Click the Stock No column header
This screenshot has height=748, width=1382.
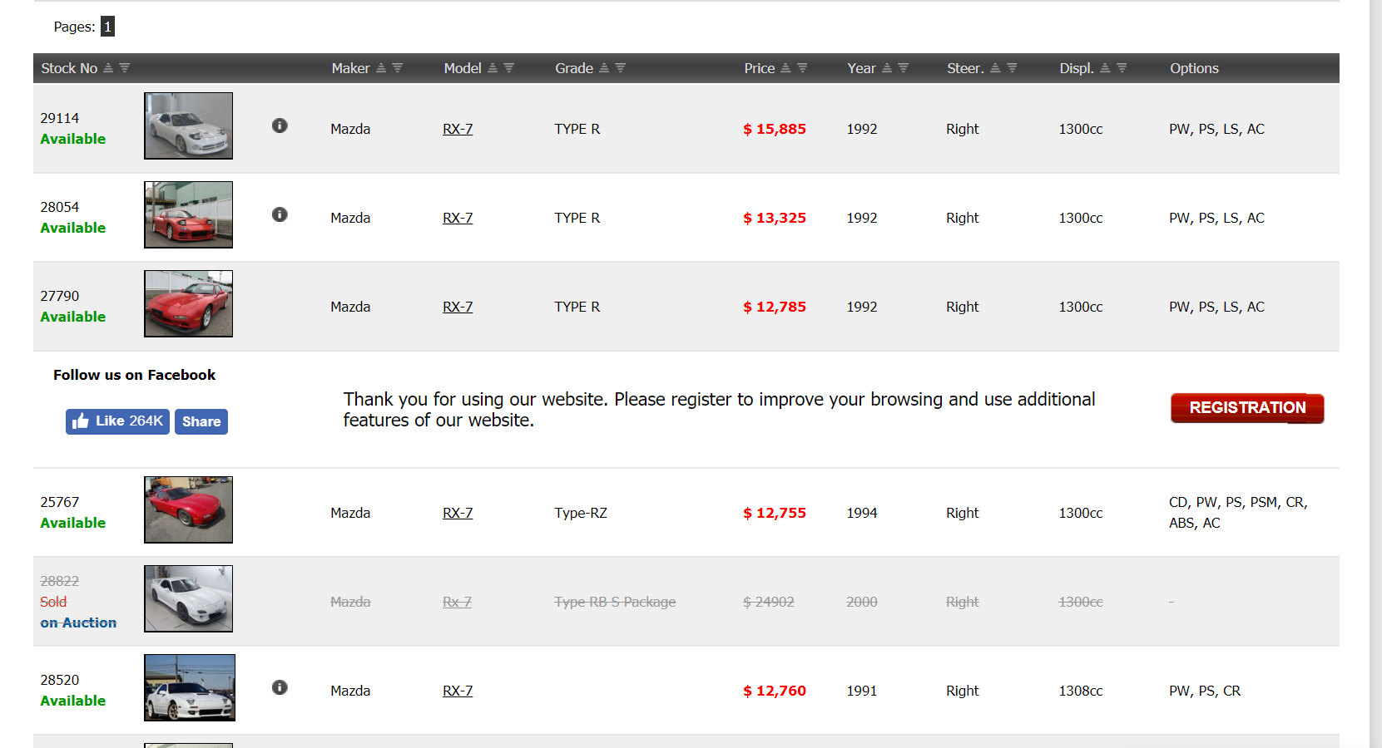coord(69,68)
